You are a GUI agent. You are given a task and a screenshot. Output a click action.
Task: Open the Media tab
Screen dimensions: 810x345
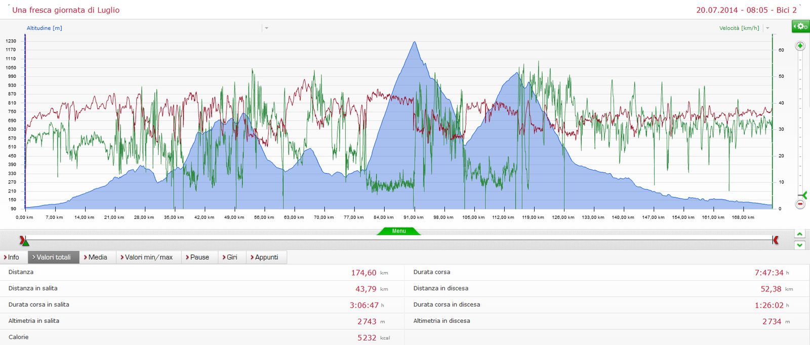click(x=97, y=257)
